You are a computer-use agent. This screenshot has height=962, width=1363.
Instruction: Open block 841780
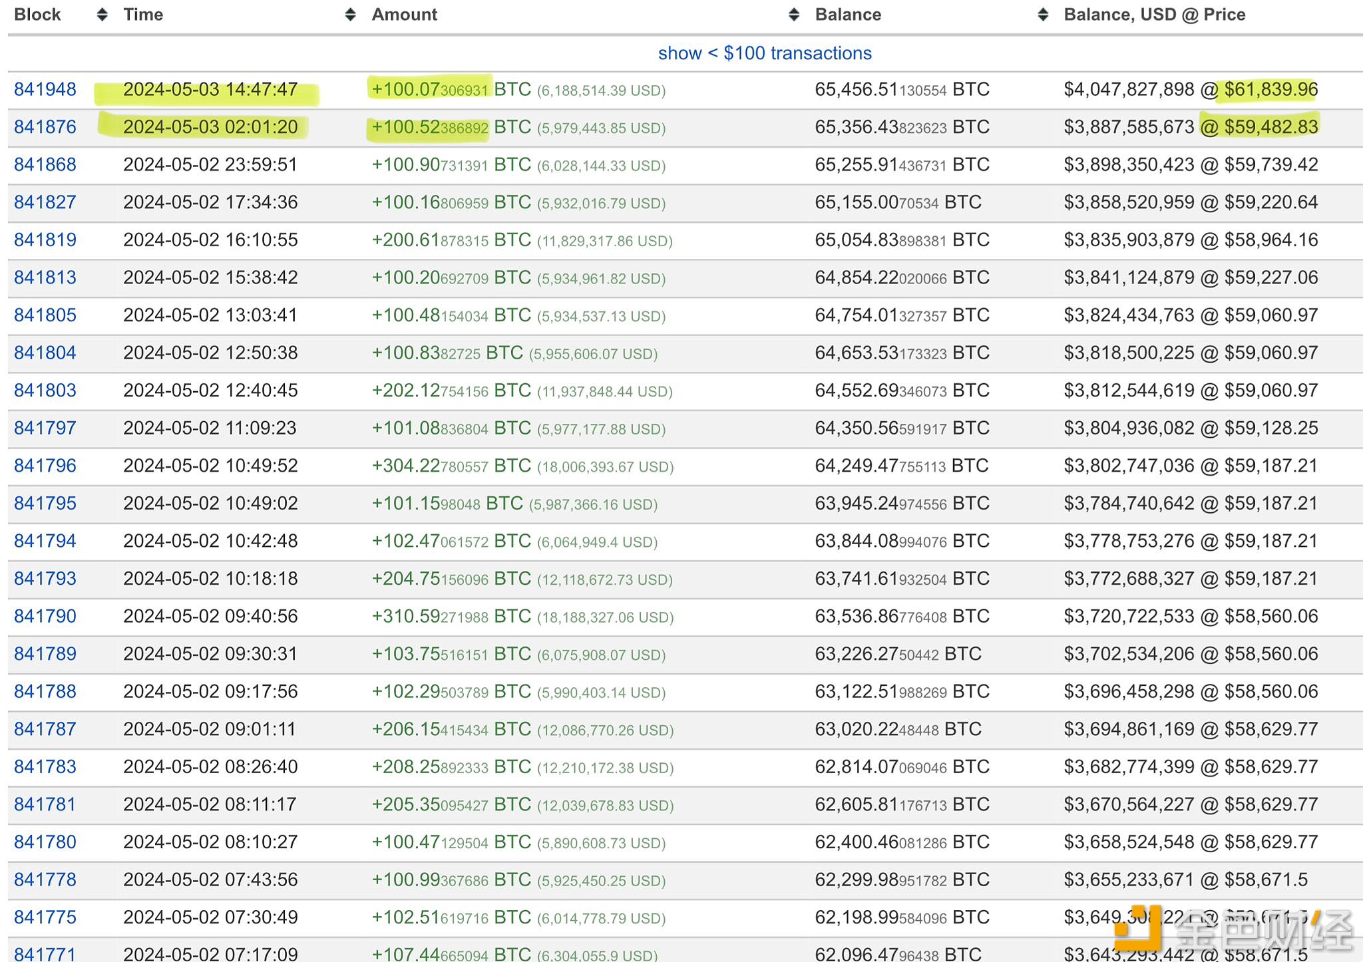(x=45, y=842)
